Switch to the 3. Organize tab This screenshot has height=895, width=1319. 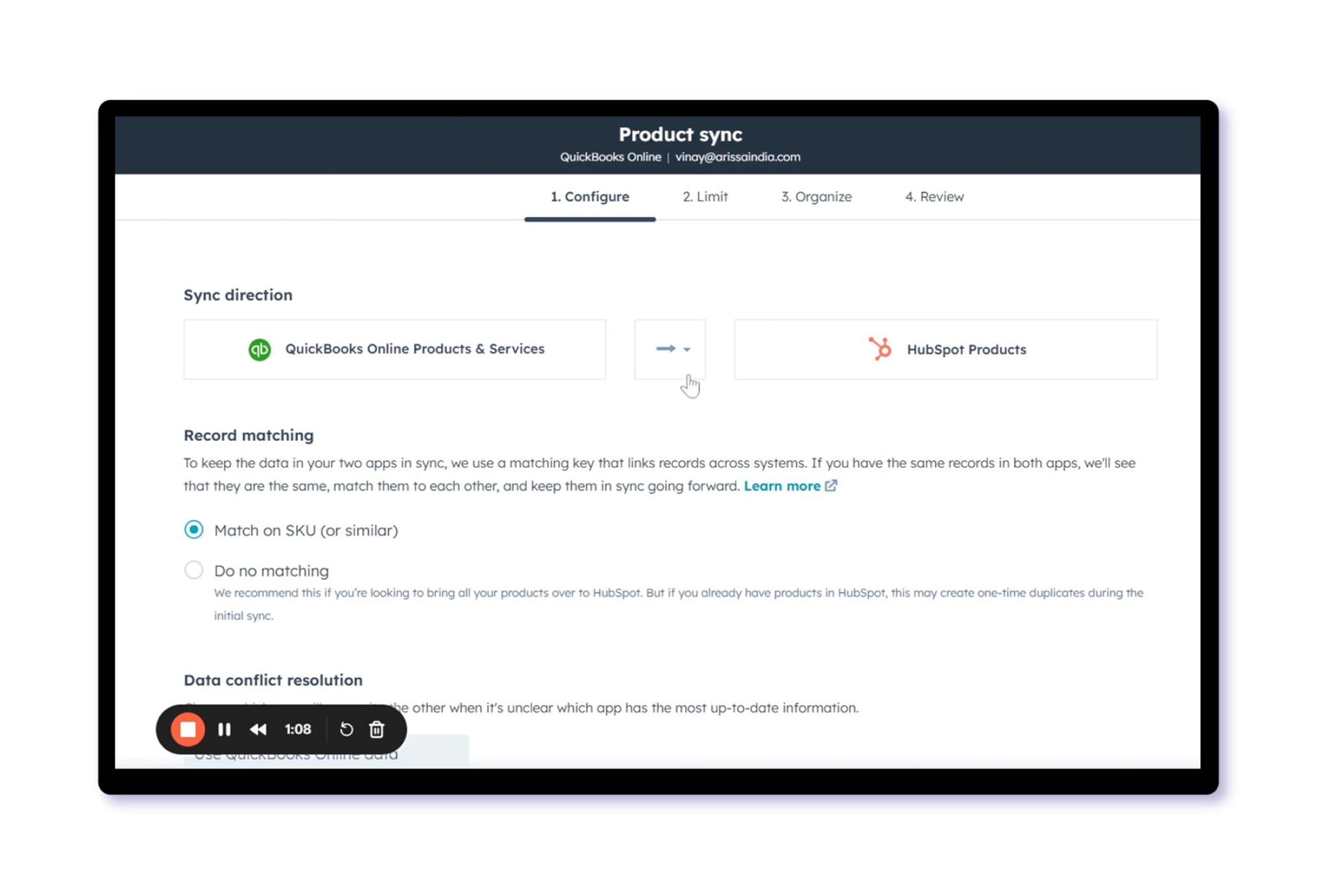tap(816, 197)
